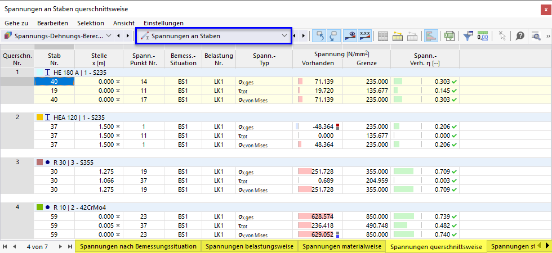Toggle result visibility eye icon
The width and height of the screenshot is (552, 253).
coord(350,36)
